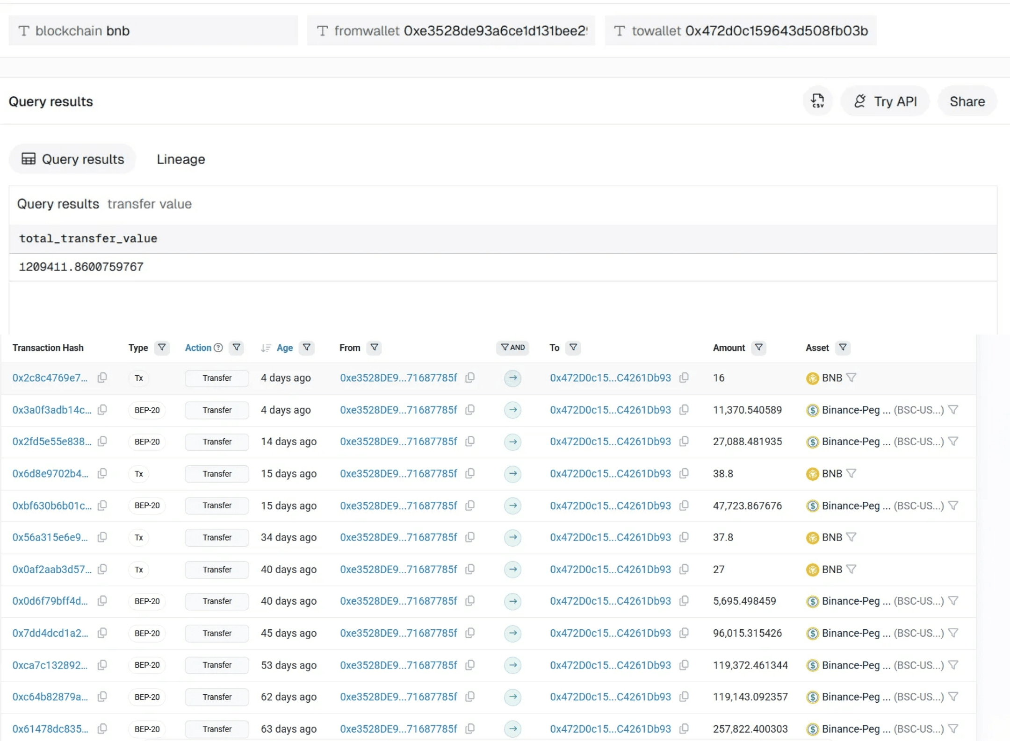
Task: Filter by BNB asset in first row
Action: 851,378
